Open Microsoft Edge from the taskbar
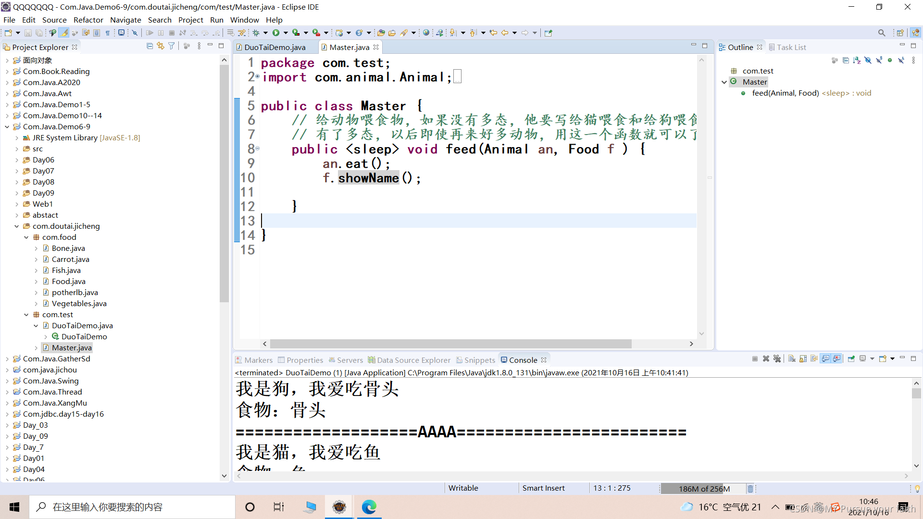This screenshot has width=923, height=519. 369,507
